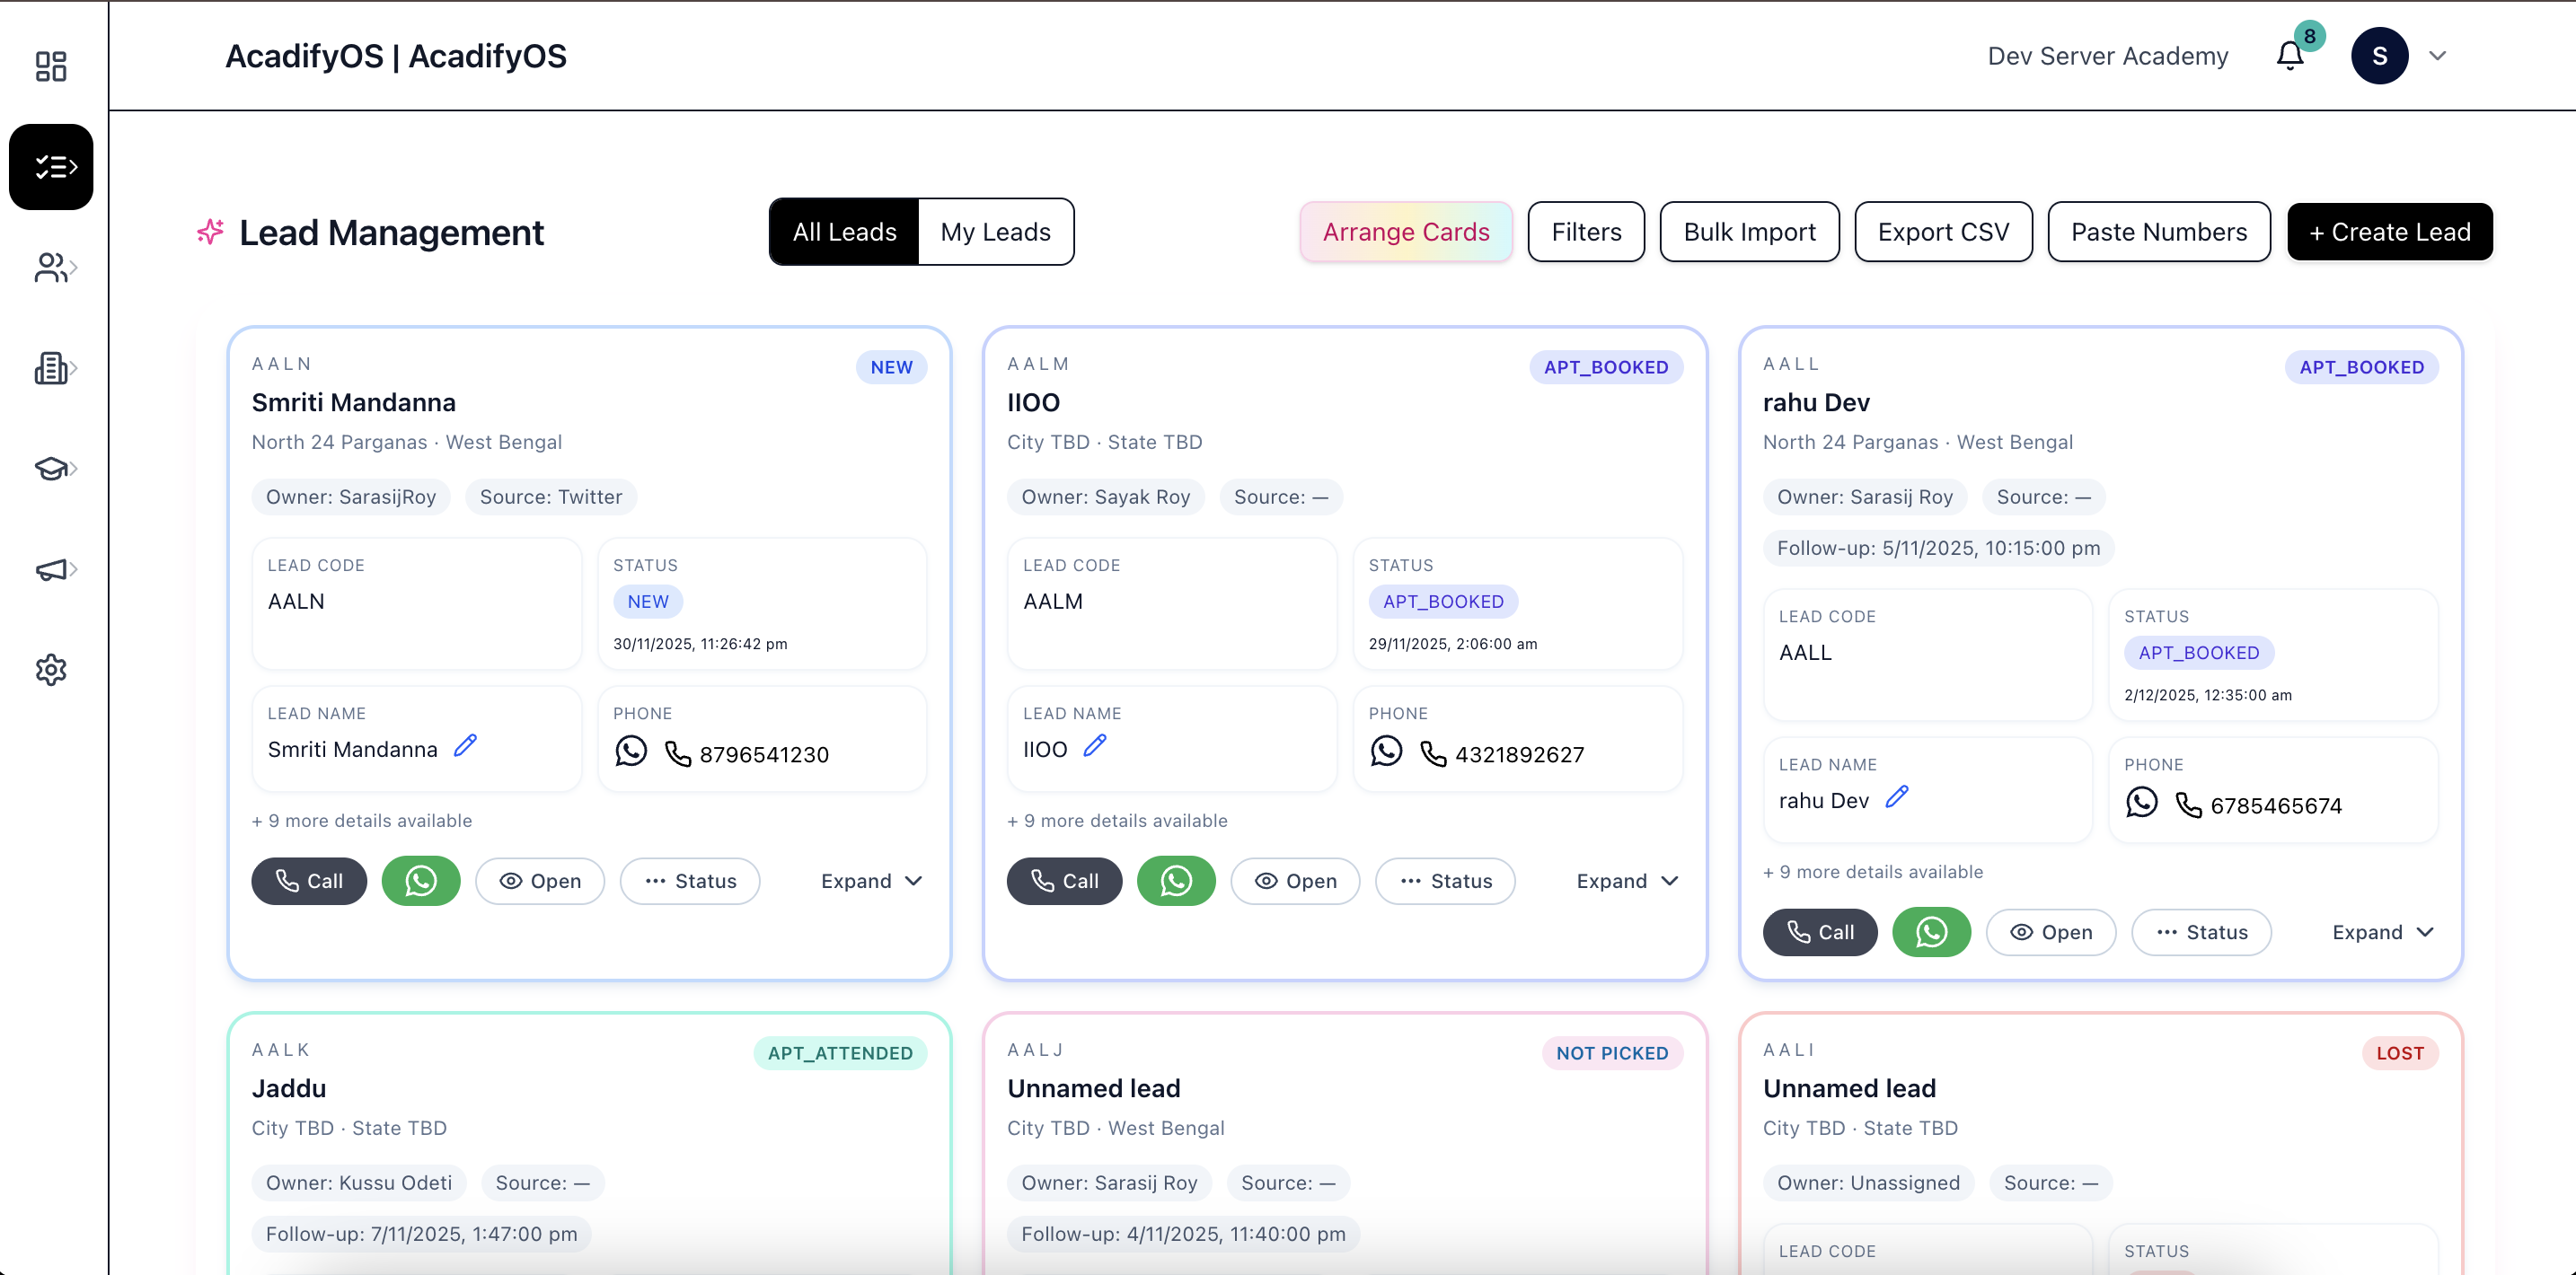Click the AcadifyOS | AcadifyOS title

396,56
